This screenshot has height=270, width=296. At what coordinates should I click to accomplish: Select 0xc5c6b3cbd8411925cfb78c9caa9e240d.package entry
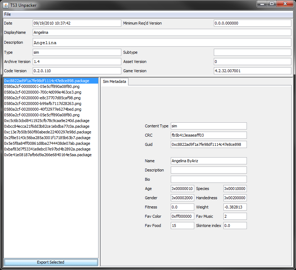(51, 121)
